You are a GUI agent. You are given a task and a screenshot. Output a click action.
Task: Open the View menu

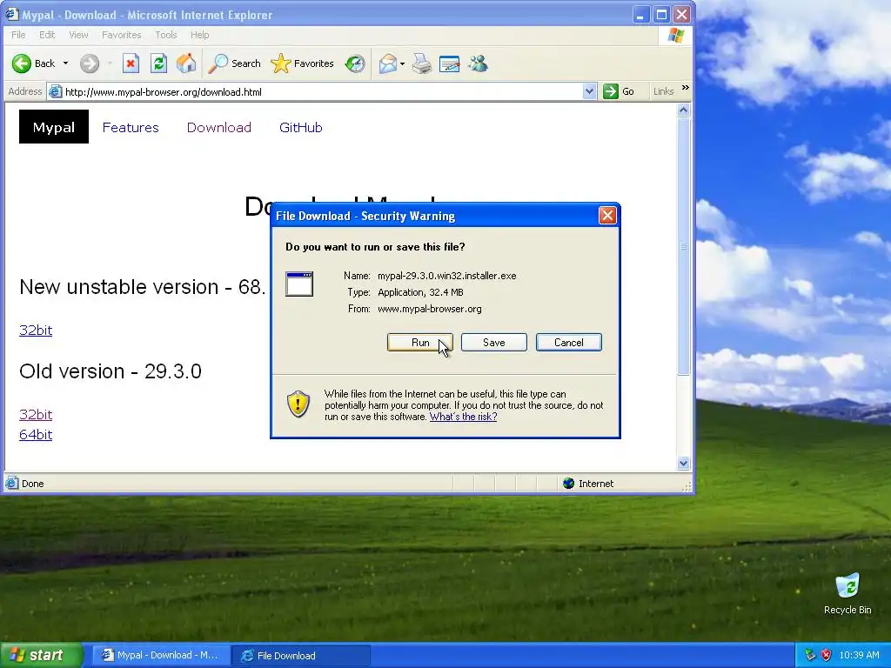(x=78, y=35)
